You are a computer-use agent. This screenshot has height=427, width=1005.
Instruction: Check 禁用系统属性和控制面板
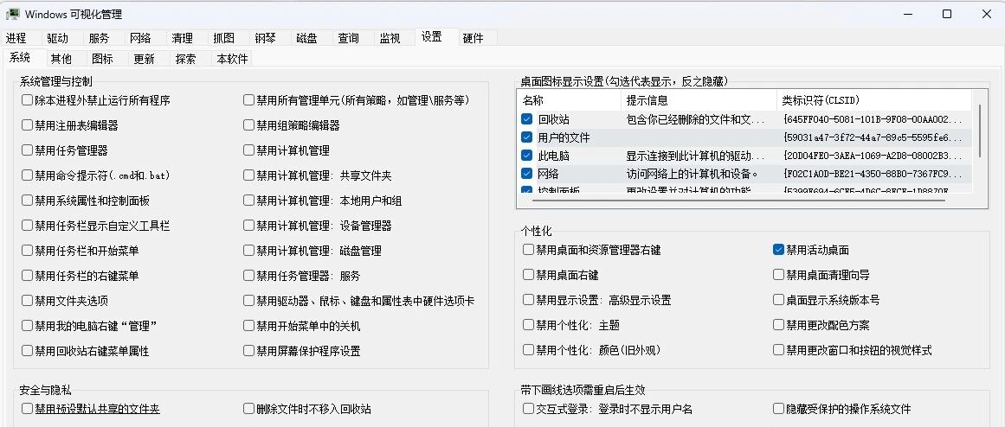coord(27,201)
